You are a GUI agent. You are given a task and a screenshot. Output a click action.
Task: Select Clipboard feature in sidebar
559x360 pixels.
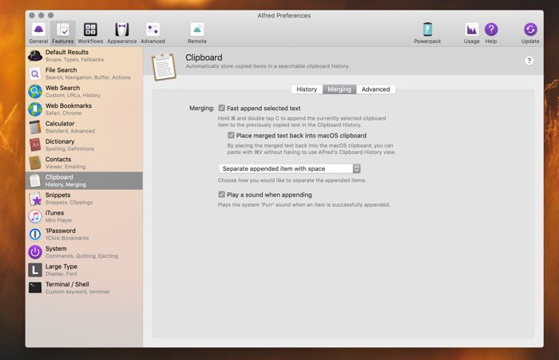[84, 180]
